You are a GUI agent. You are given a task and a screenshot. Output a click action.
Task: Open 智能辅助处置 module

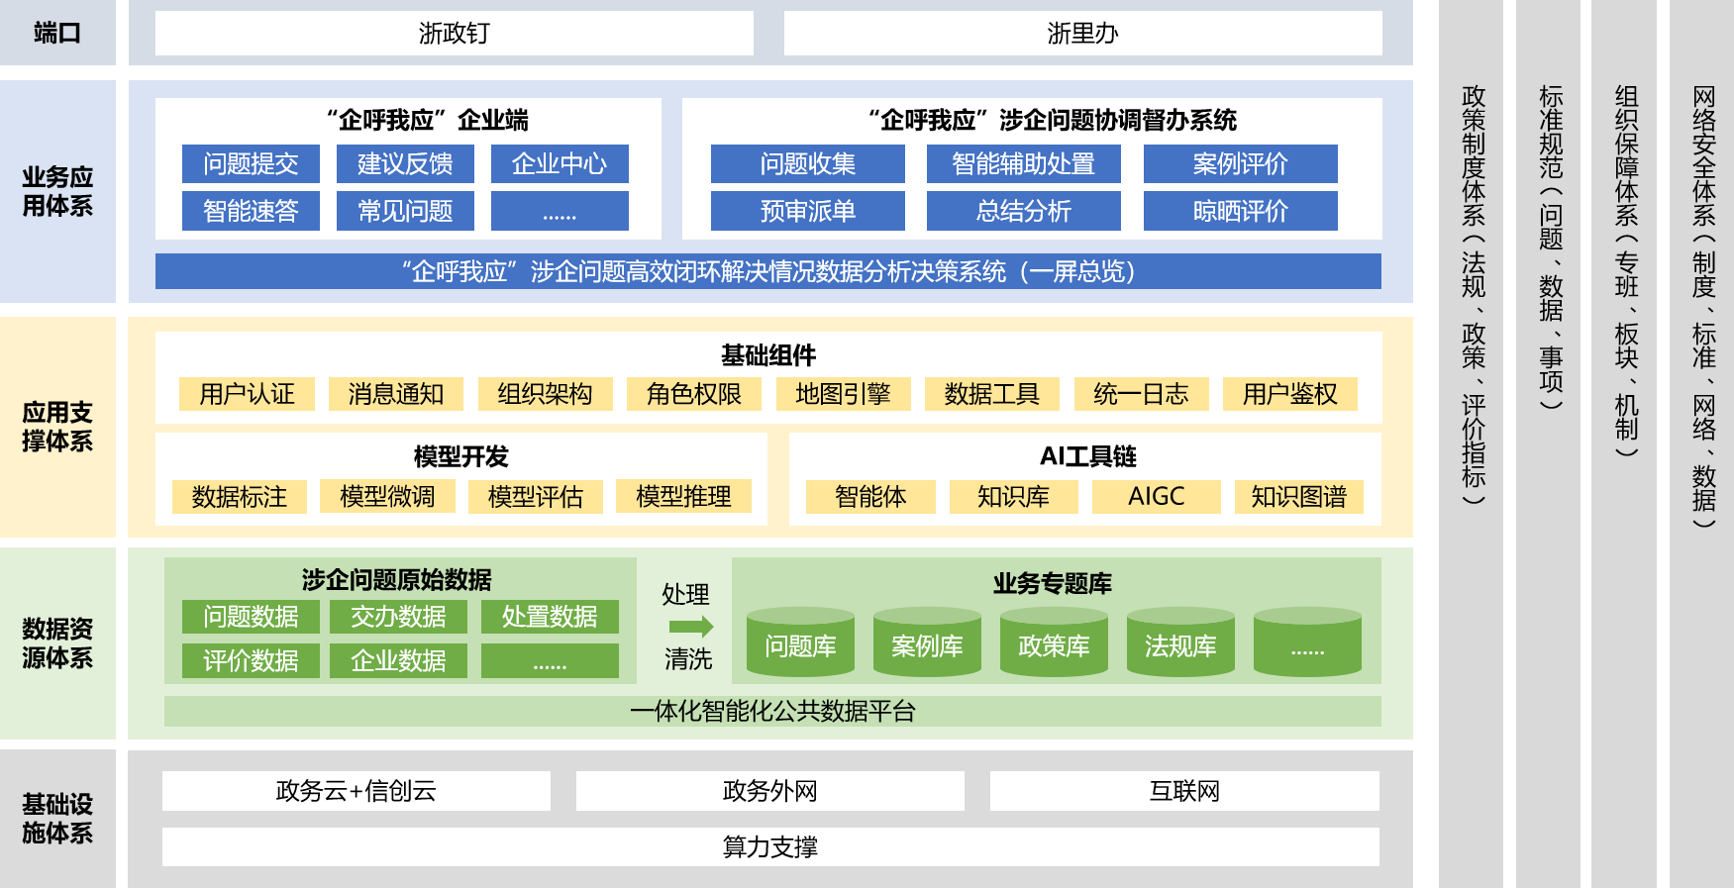pyautogui.click(x=1023, y=164)
